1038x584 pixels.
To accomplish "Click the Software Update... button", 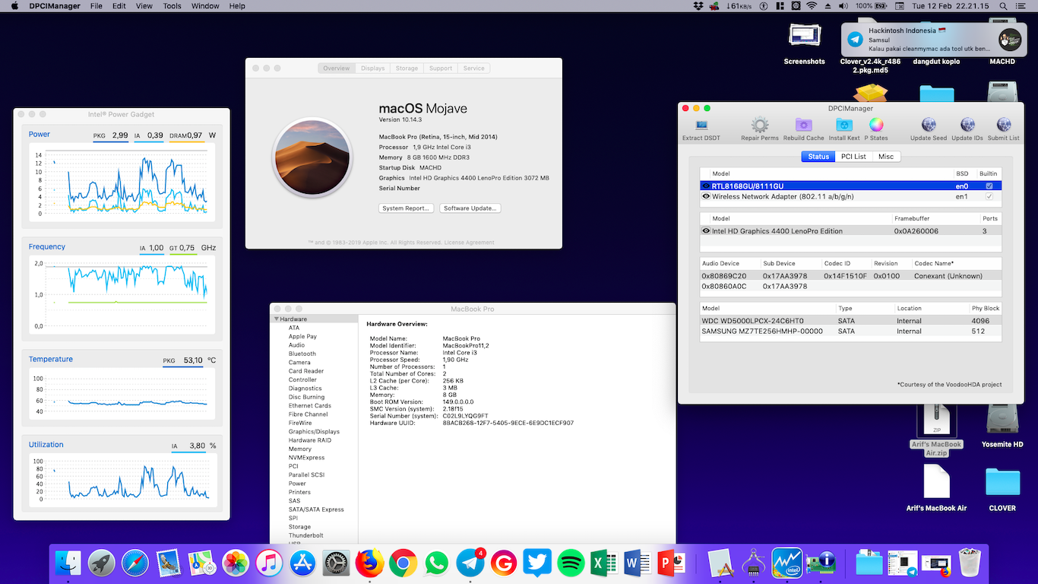I will pyautogui.click(x=470, y=208).
